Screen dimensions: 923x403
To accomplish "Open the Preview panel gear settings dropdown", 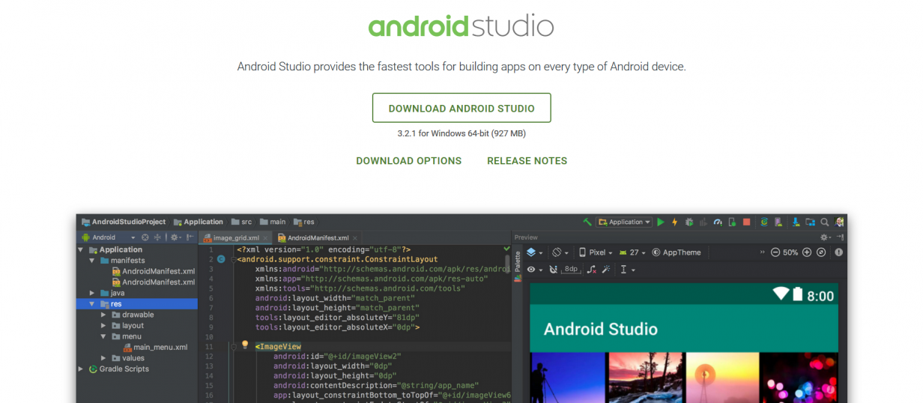I will tap(826, 237).
